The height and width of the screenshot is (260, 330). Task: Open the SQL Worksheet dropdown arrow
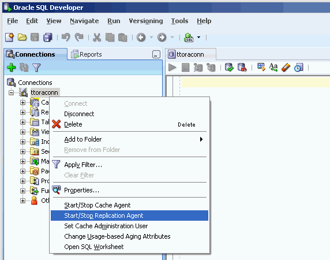tap(198, 38)
